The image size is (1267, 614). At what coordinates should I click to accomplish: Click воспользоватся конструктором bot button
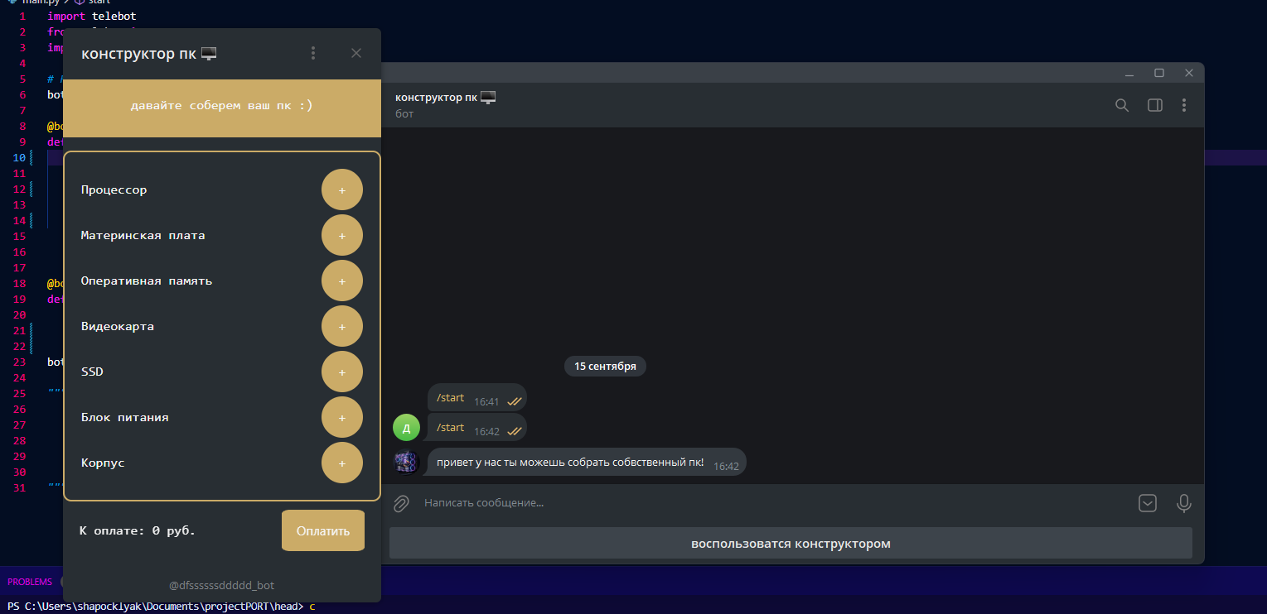[791, 544]
